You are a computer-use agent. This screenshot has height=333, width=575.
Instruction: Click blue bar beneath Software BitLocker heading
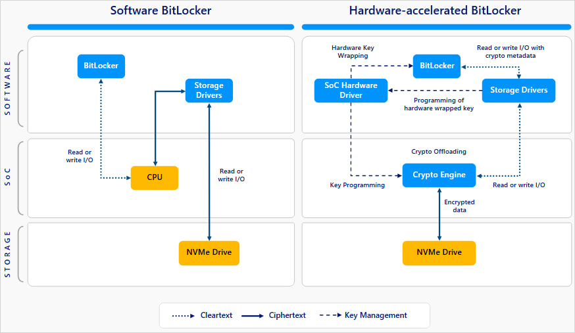(161, 27)
